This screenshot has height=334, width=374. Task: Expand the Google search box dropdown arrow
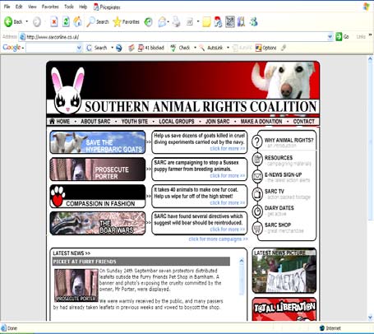pyautogui.click(x=79, y=48)
